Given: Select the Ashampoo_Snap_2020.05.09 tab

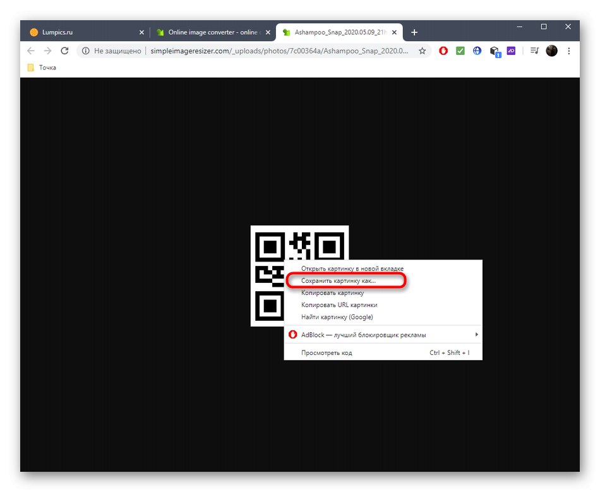Looking at the screenshot, I should click(x=339, y=32).
